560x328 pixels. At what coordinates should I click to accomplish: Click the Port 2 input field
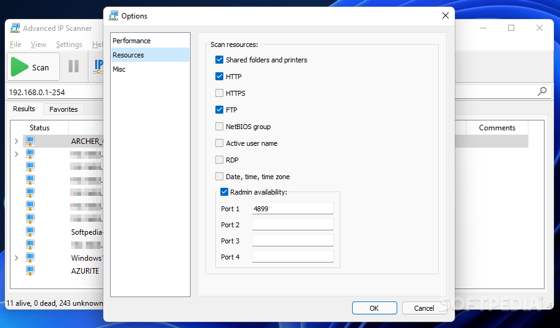[x=293, y=225]
